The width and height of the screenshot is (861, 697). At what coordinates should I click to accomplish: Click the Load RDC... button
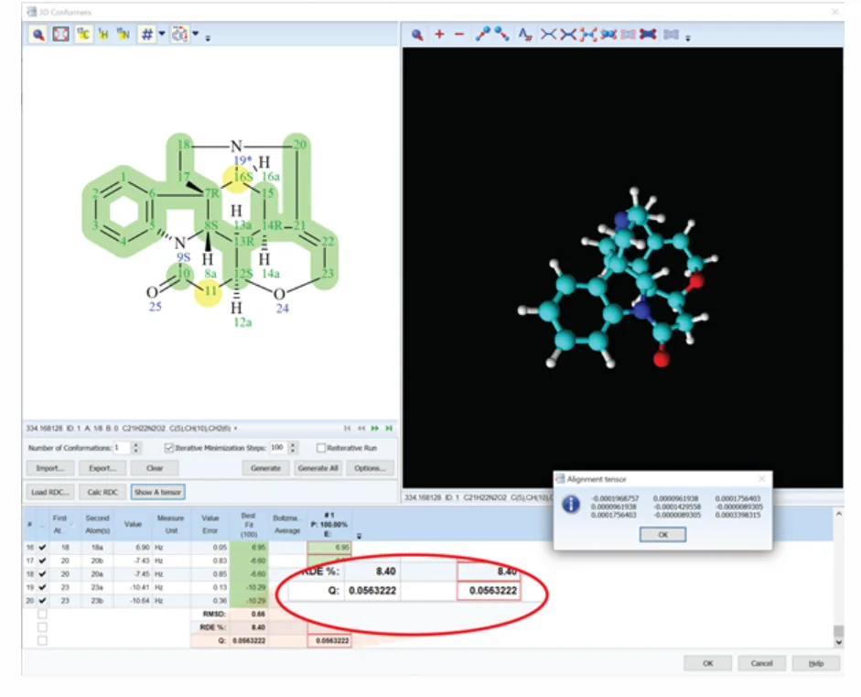[x=50, y=492]
